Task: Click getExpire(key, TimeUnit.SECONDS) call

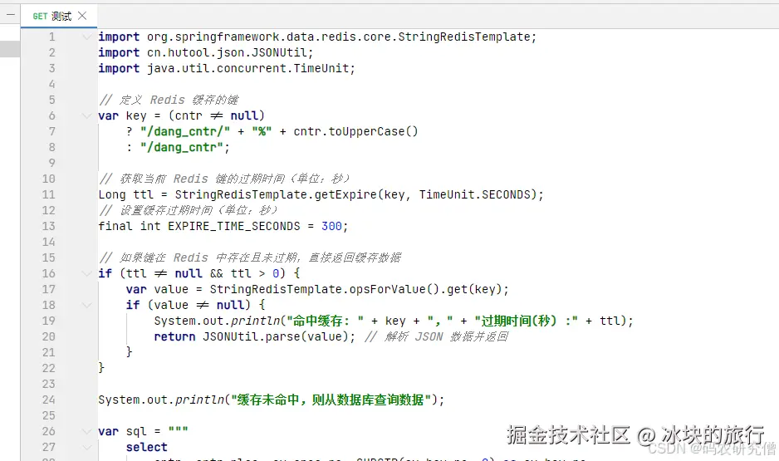Action: (424, 194)
